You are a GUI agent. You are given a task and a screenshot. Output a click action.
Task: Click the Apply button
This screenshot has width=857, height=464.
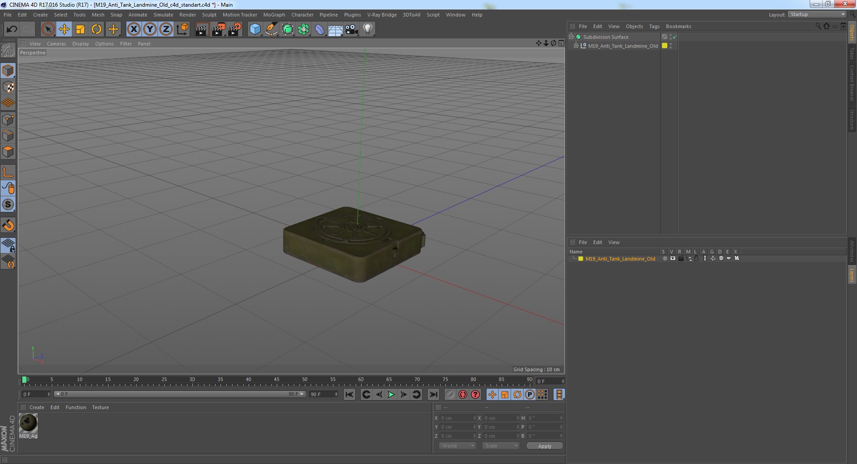(545, 446)
